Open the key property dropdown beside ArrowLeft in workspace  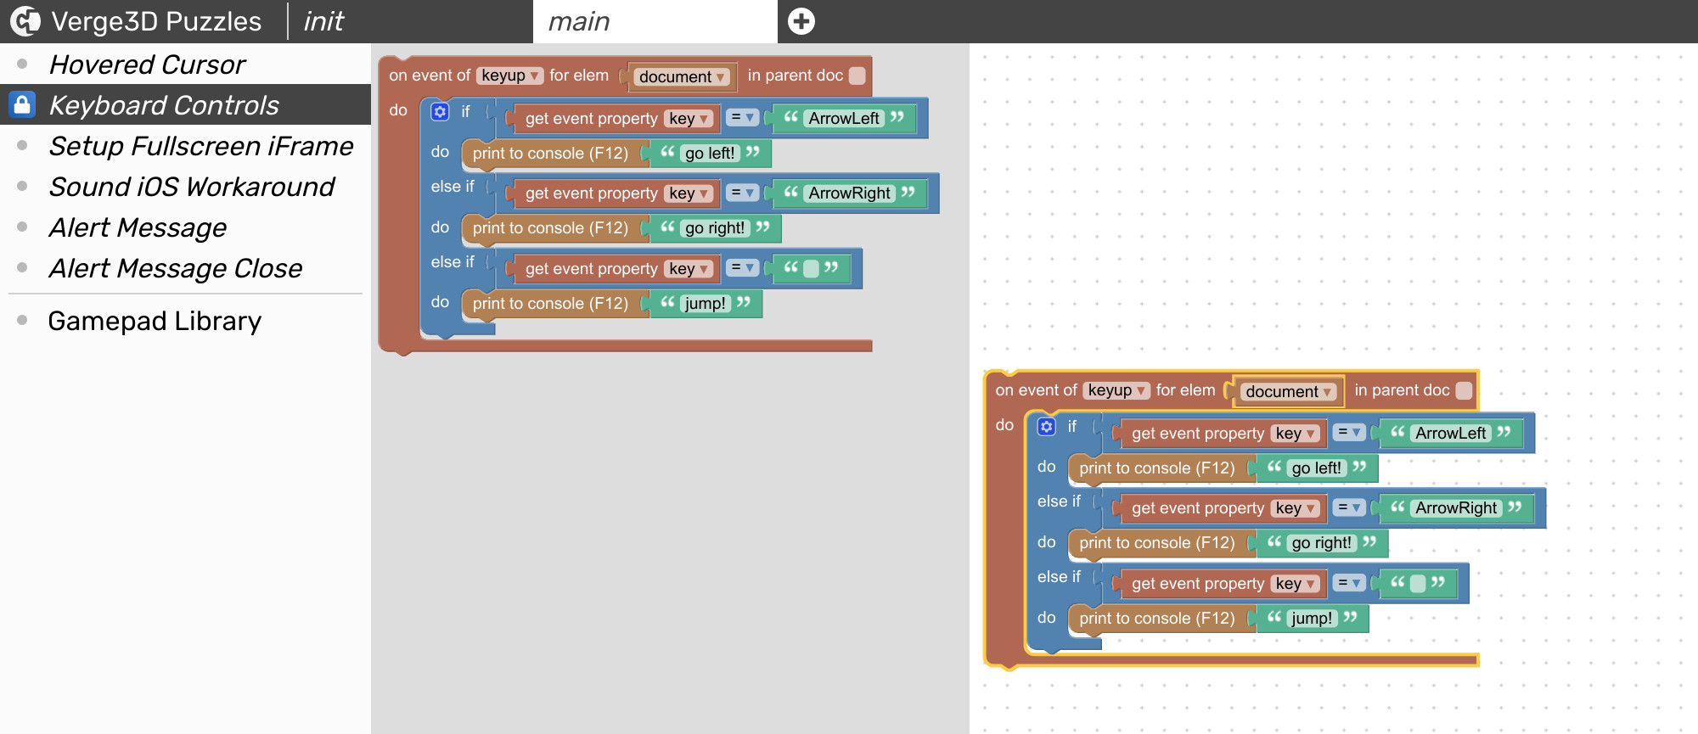pos(1296,434)
